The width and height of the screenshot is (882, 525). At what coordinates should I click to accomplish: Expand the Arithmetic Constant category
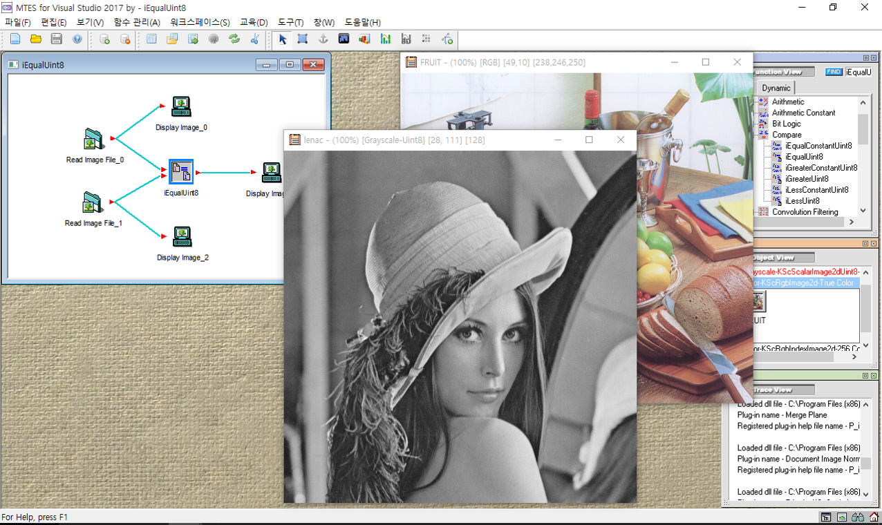coord(803,113)
